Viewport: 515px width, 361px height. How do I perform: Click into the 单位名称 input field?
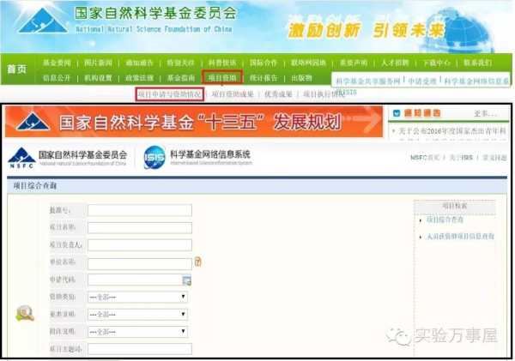140,263
